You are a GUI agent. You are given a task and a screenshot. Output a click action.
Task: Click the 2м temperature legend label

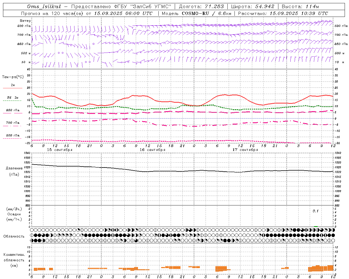pos(13,85)
